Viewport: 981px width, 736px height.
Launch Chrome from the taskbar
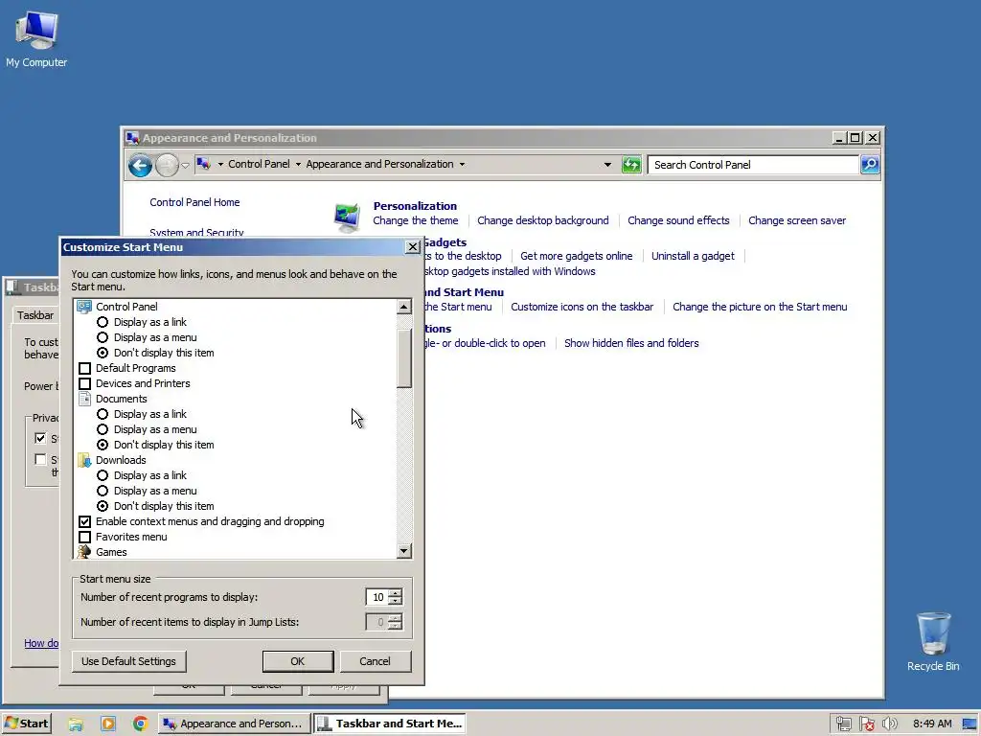[141, 724]
